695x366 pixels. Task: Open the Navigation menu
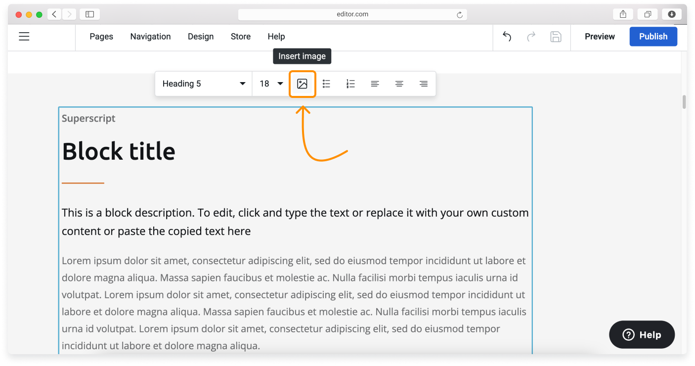[x=150, y=37]
